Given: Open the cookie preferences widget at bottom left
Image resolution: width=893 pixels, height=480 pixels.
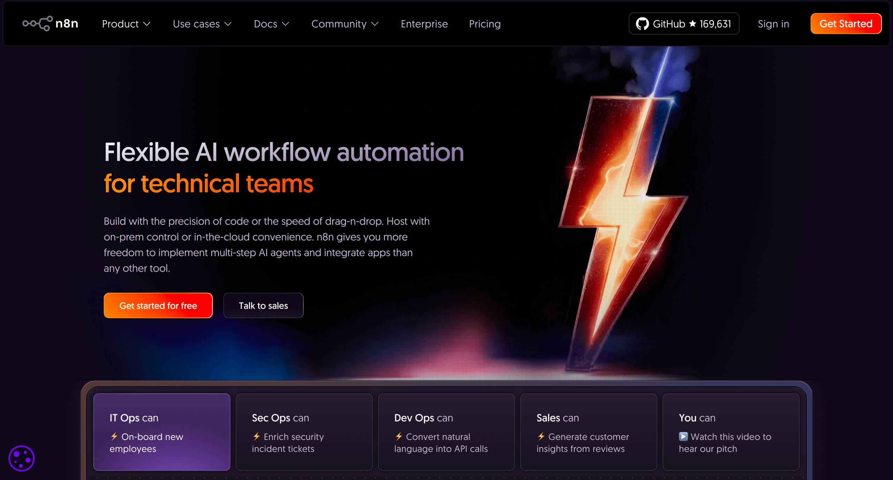Looking at the screenshot, I should [21, 458].
